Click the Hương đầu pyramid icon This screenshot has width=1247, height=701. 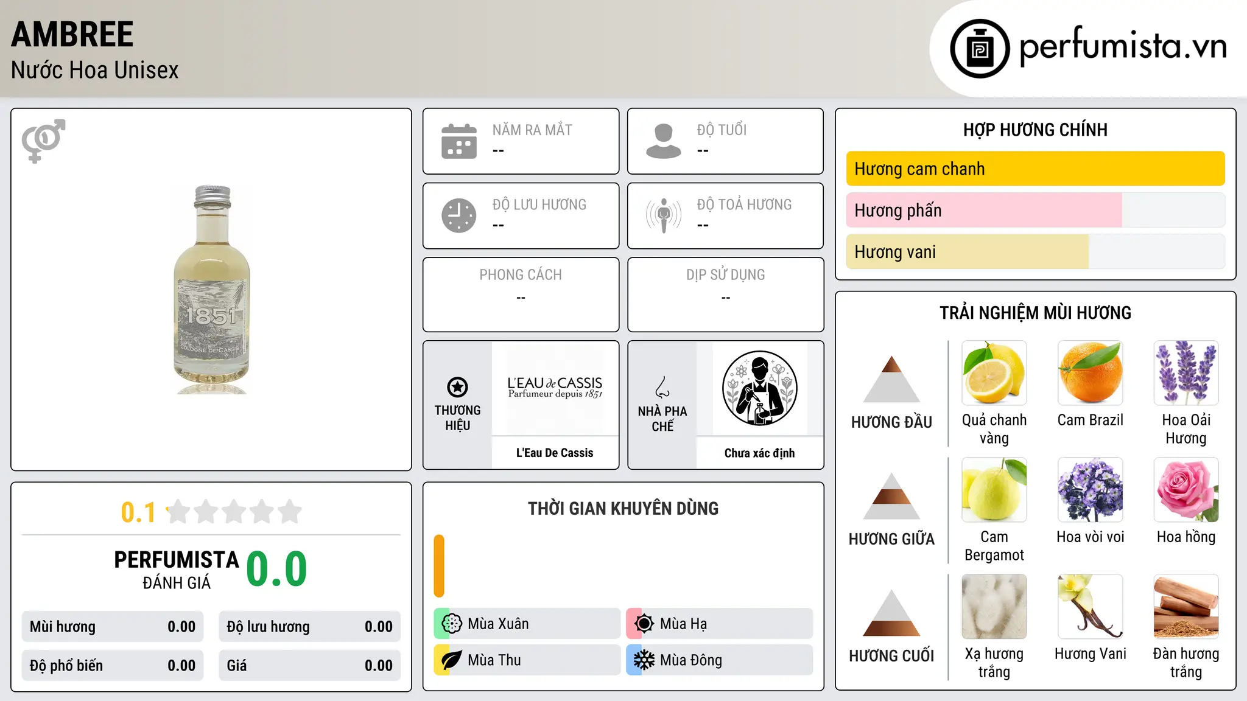click(x=891, y=379)
